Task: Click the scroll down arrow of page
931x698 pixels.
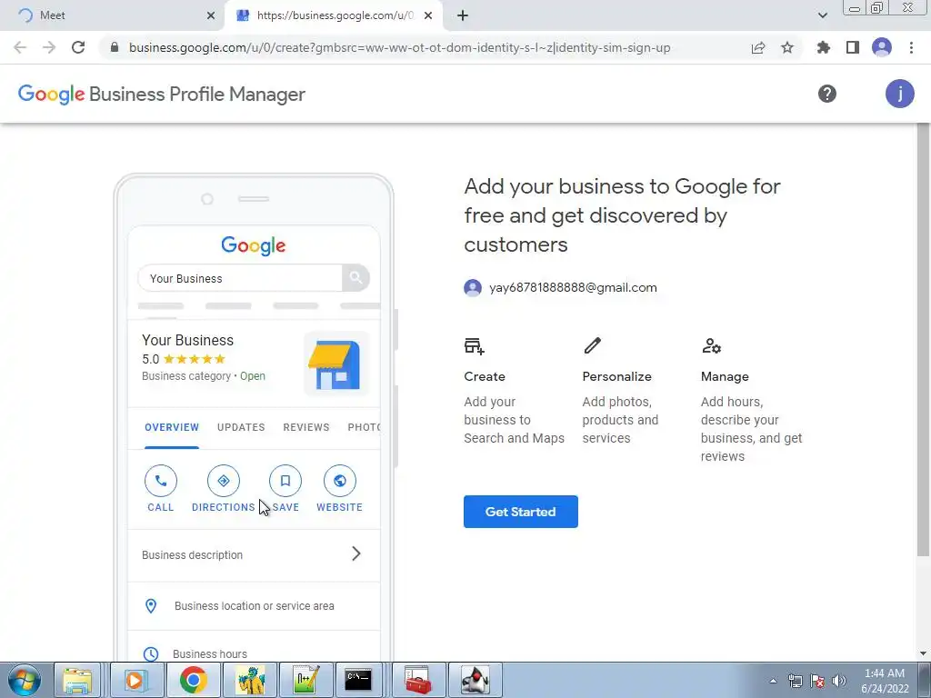Action: (x=923, y=653)
